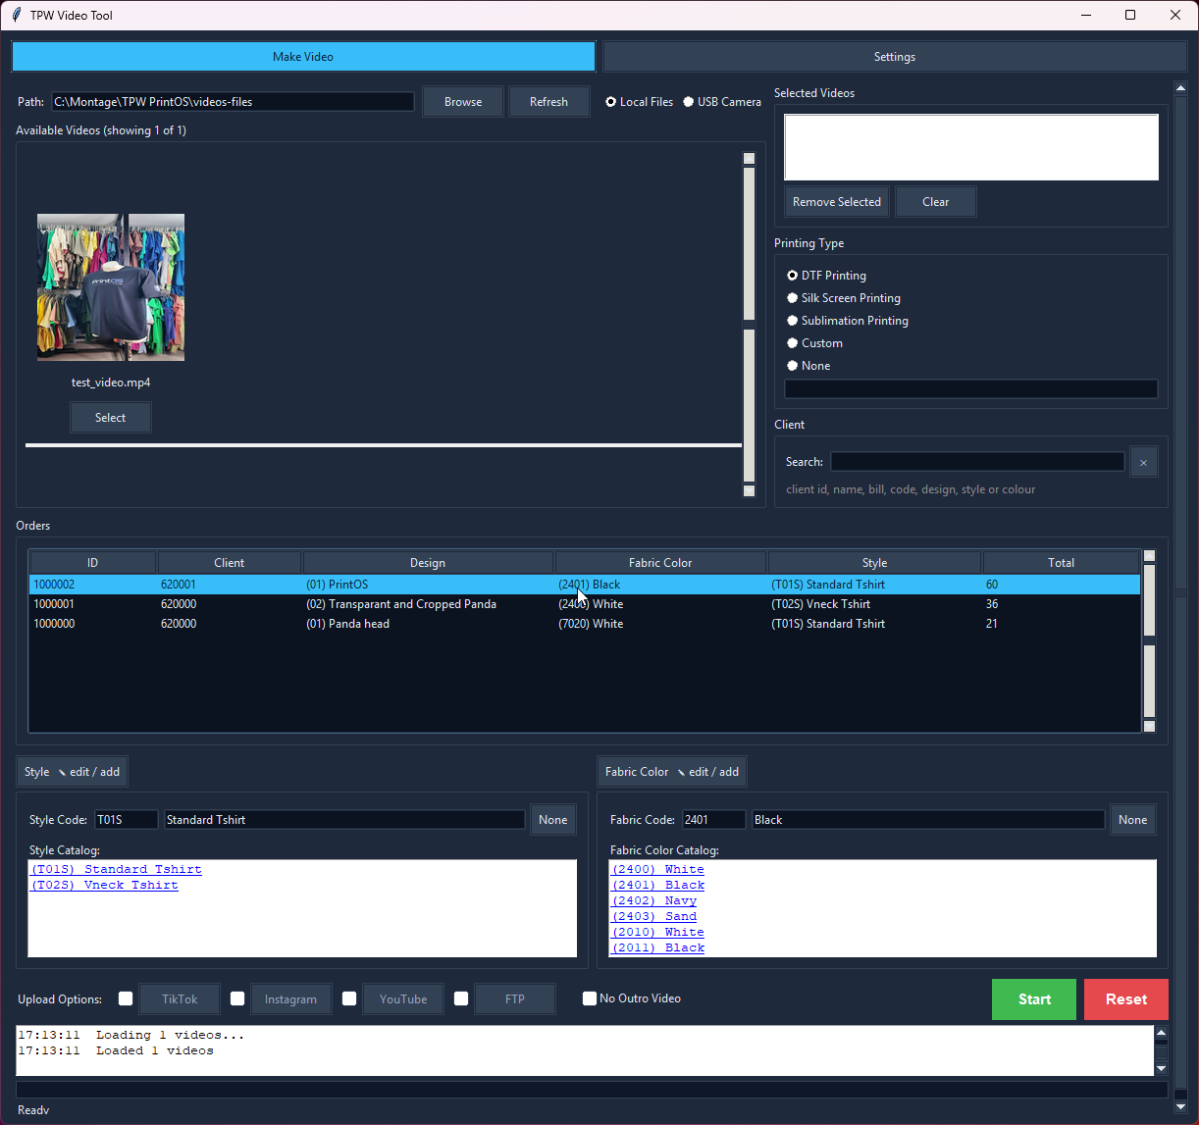Click the Orders table vertical scrollbar
This screenshot has width=1199, height=1125.
coord(1150,641)
